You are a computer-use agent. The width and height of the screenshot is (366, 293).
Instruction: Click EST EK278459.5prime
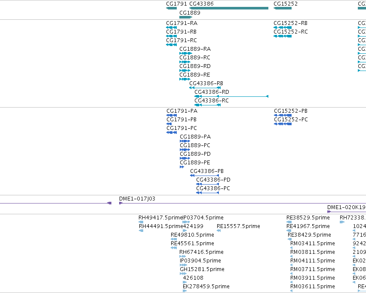pos(206,287)
